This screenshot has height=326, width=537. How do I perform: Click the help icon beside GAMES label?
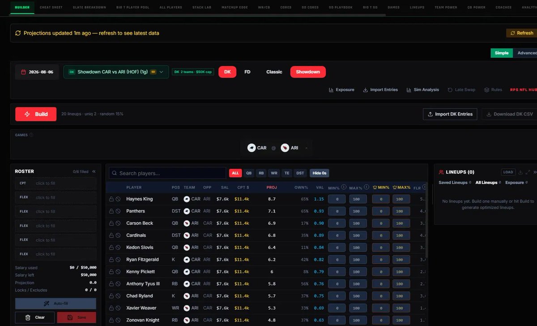[31, 135]
